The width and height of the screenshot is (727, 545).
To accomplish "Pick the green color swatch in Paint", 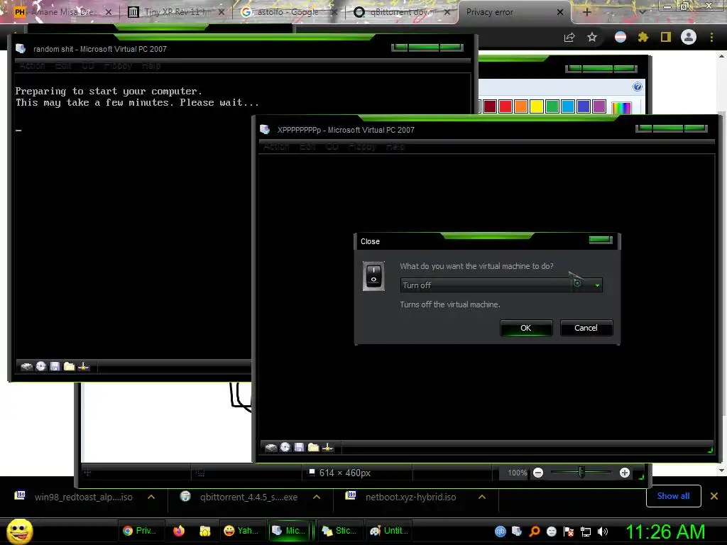I will [552, 106].
